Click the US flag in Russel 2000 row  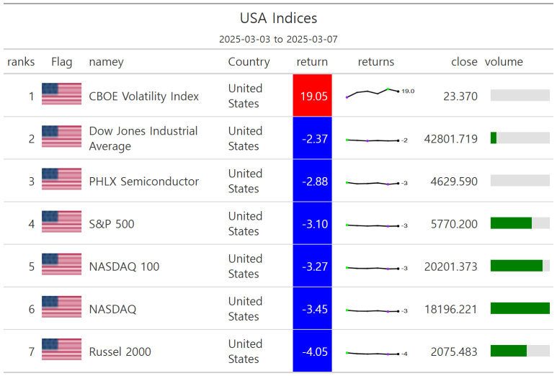pos(61,349)
